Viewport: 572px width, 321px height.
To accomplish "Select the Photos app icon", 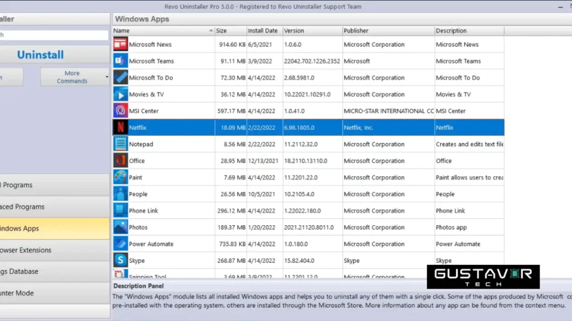I will click(121, 227).
